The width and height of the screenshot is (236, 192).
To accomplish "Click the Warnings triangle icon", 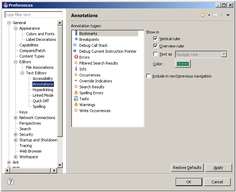I will tap(76, 104).
